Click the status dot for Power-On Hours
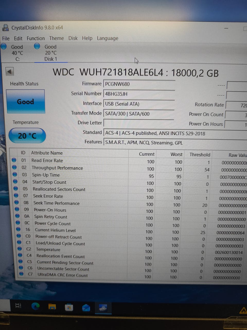The image size is (247, 330). tap(17, 209)
